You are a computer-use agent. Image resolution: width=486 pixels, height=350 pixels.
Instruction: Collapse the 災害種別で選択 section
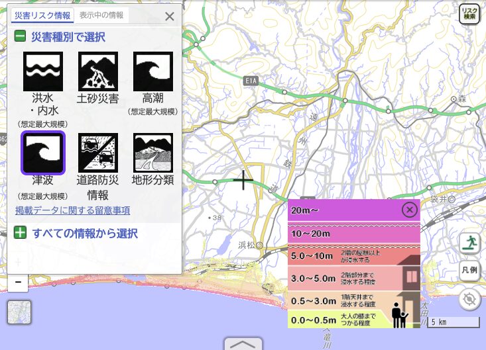pos(21,37)
